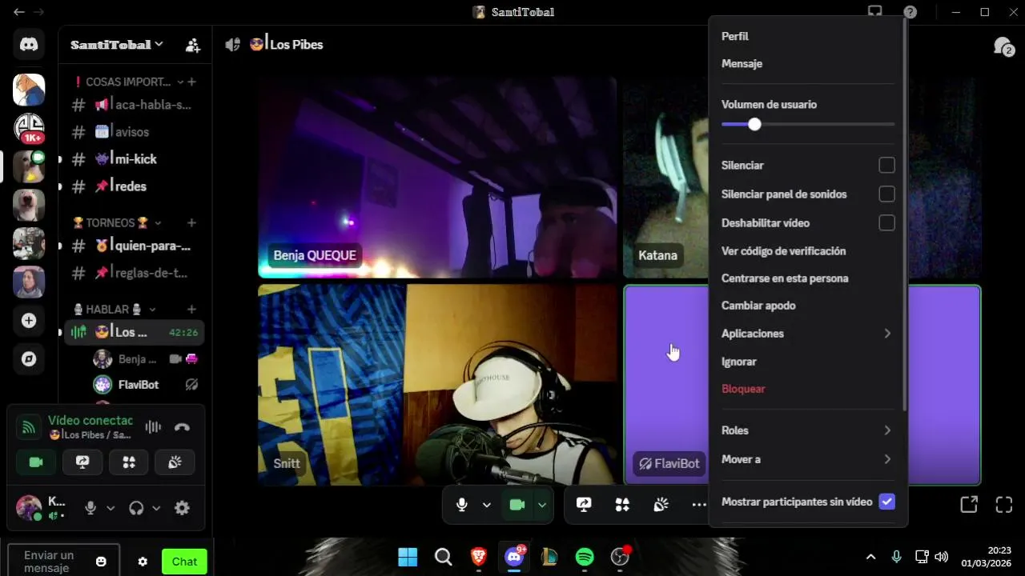
Task: Toggle camera in the call control bar
Action: coord(517,505)
